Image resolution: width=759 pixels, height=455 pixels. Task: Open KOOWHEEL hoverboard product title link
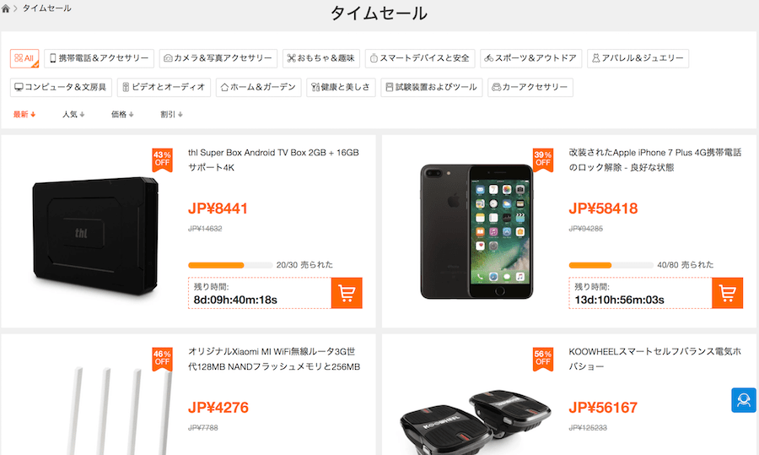coord(655,359)
